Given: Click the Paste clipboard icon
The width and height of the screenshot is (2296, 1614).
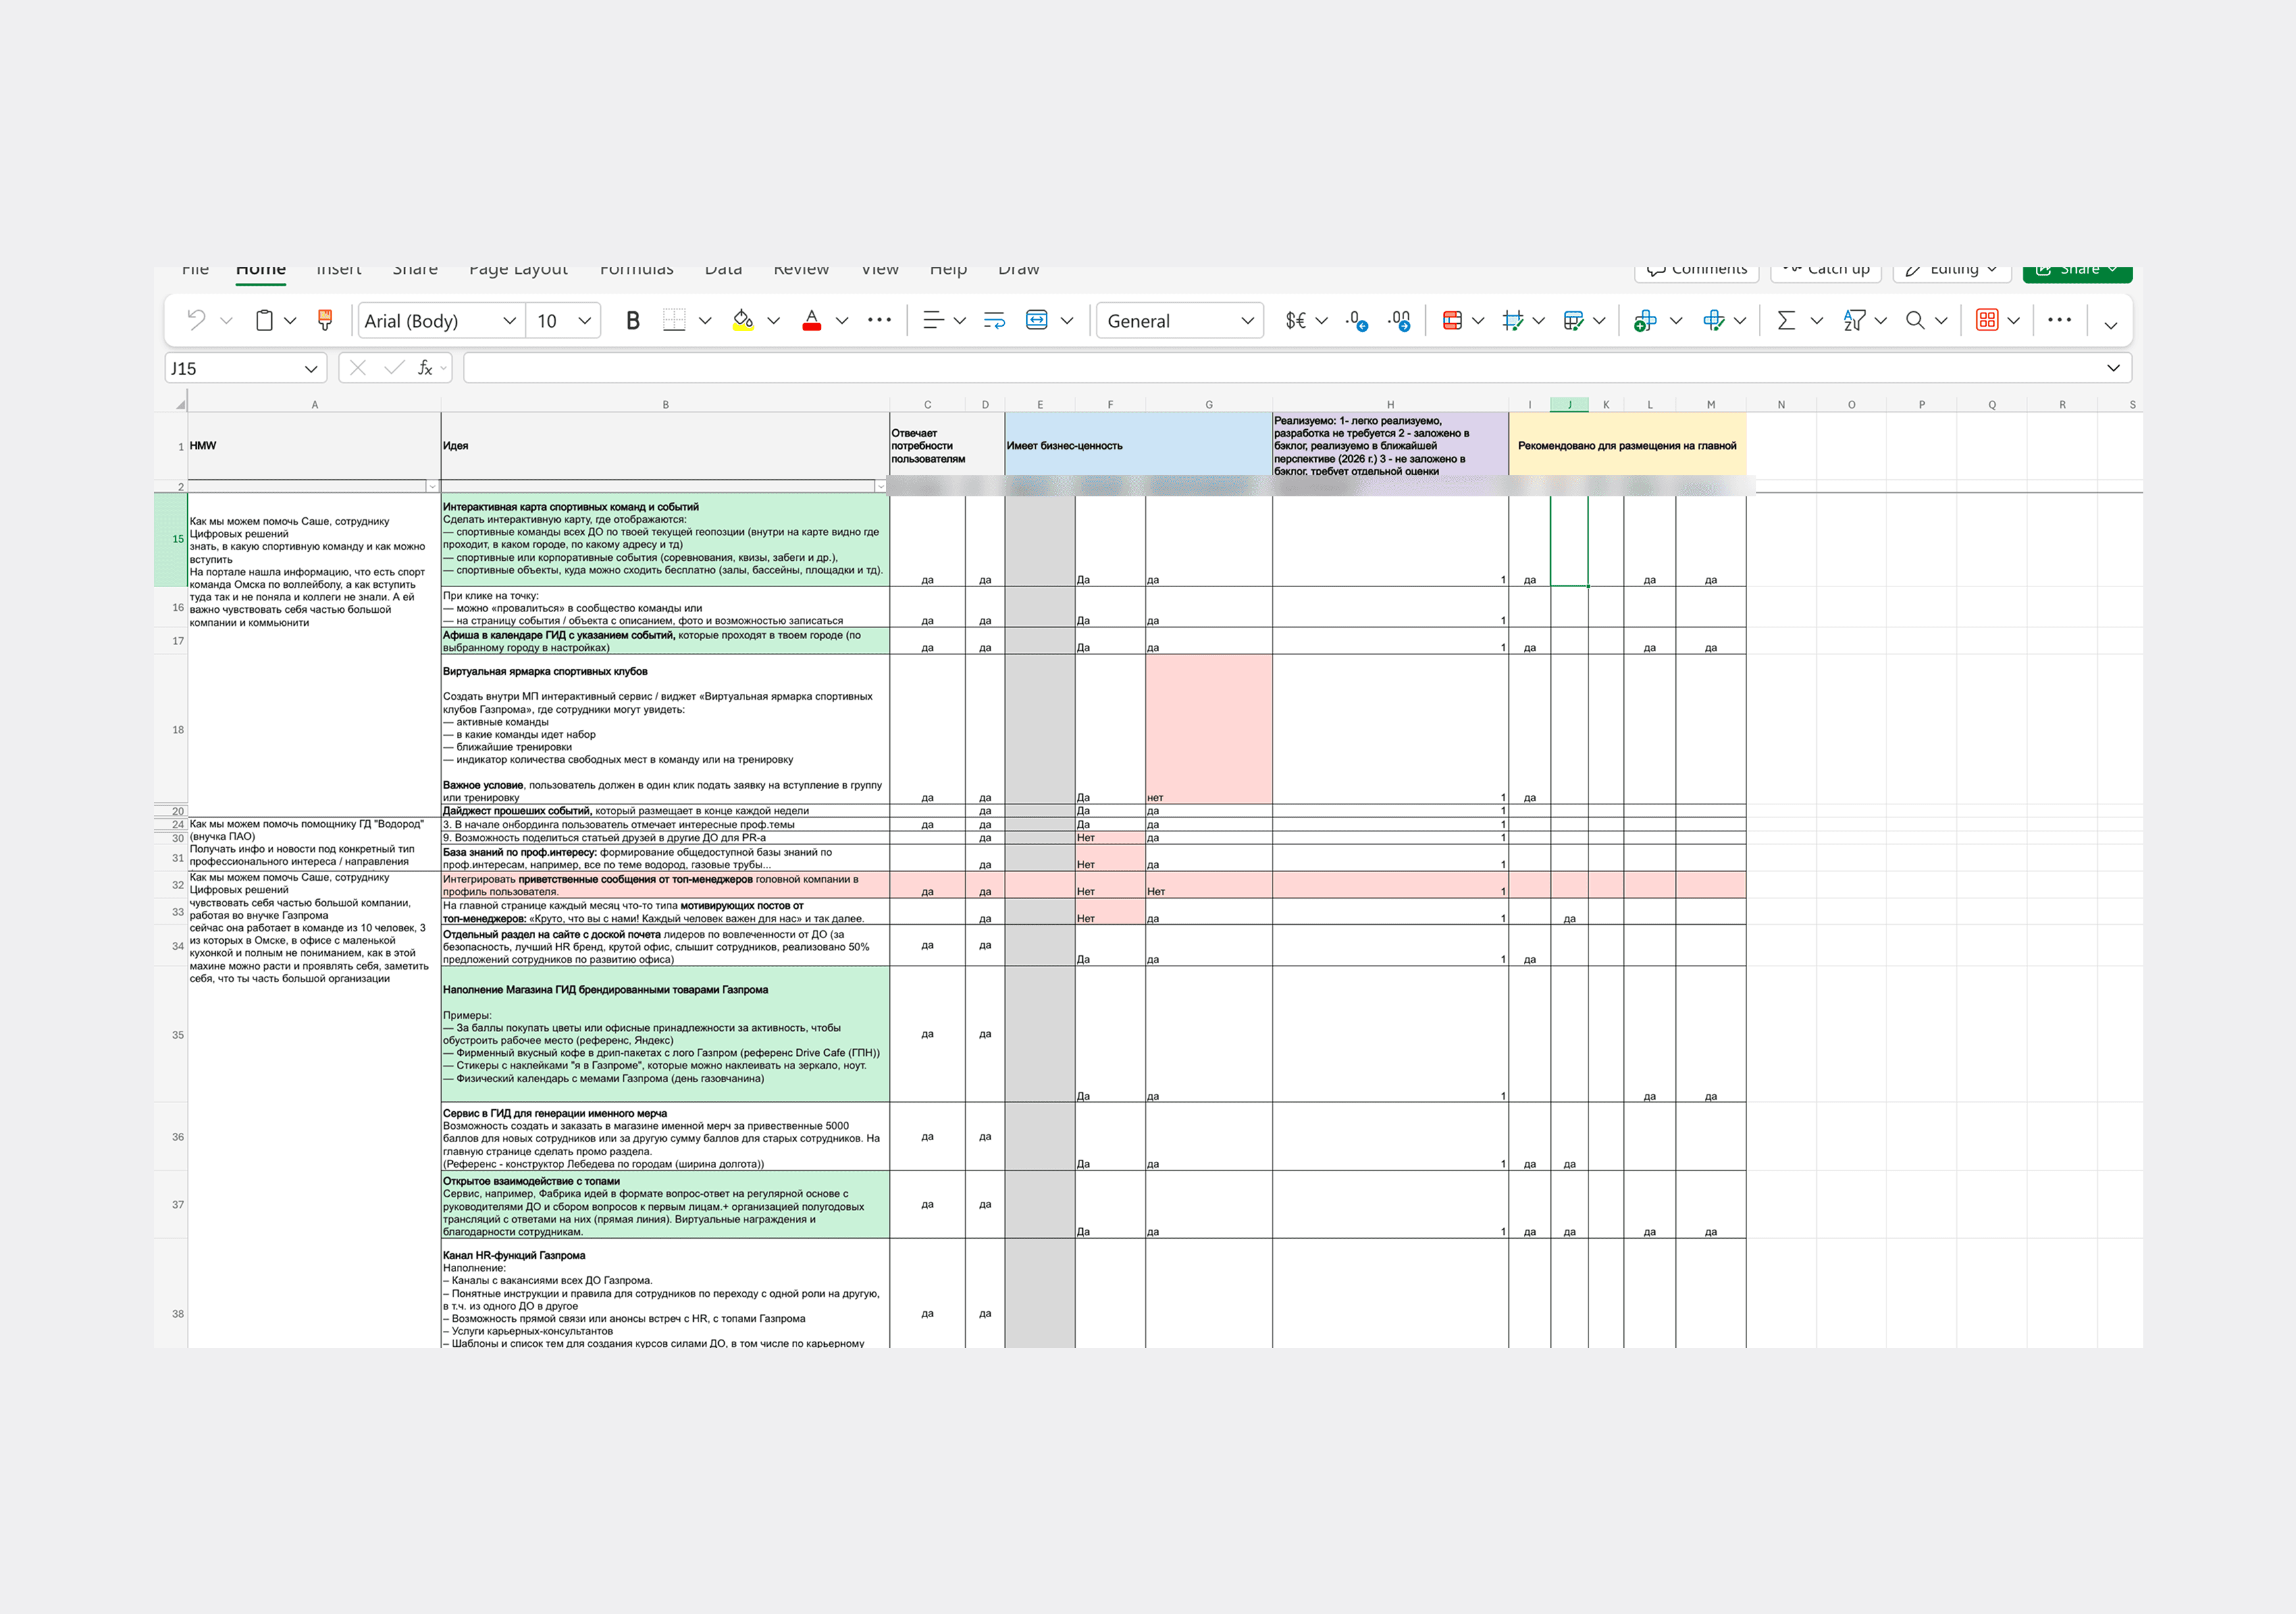Looking at the screenshot, I should pos(264,320).
